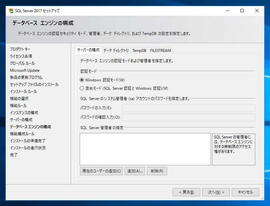
Task: Select the プロダクト キー step in sidebar
Action: coord(20,49)
